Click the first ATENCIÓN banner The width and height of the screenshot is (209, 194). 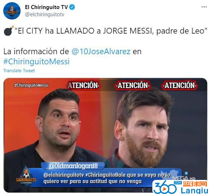coord(84,85)
